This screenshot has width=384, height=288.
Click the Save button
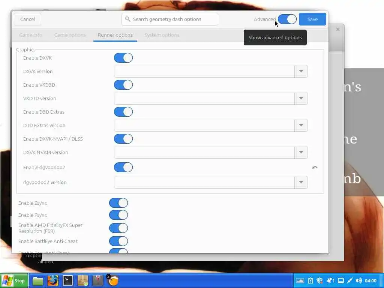312,19
